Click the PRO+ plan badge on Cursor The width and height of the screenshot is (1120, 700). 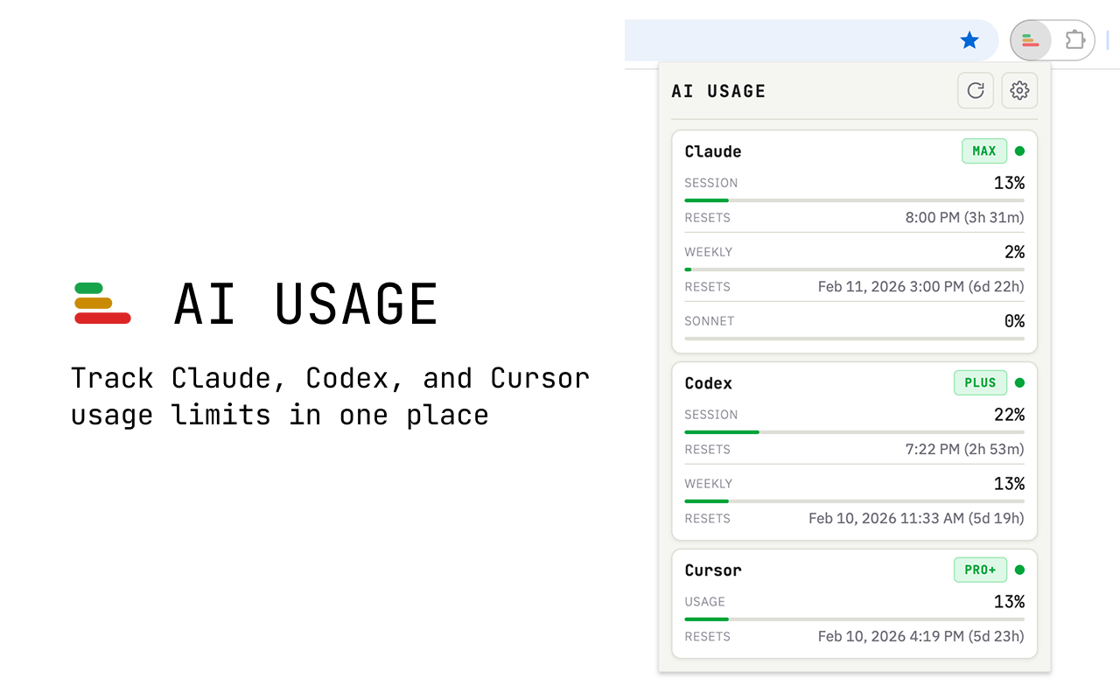click(x=980, y=570)
